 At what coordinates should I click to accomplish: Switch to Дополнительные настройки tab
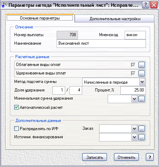[115, 19]
